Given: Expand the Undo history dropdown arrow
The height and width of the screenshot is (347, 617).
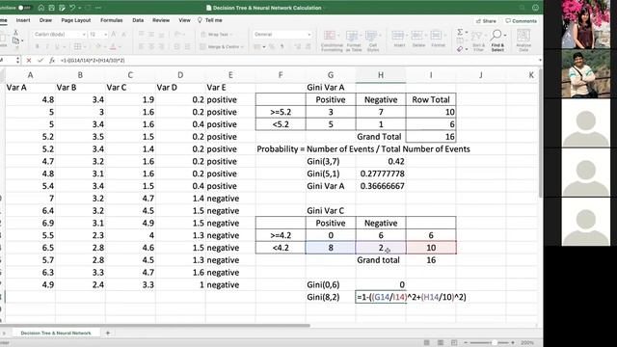Looking at the screenshot, I should (79, 8).
